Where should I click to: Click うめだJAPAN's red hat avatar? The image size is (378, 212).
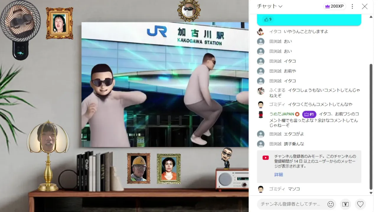click(x=260, y=115)
